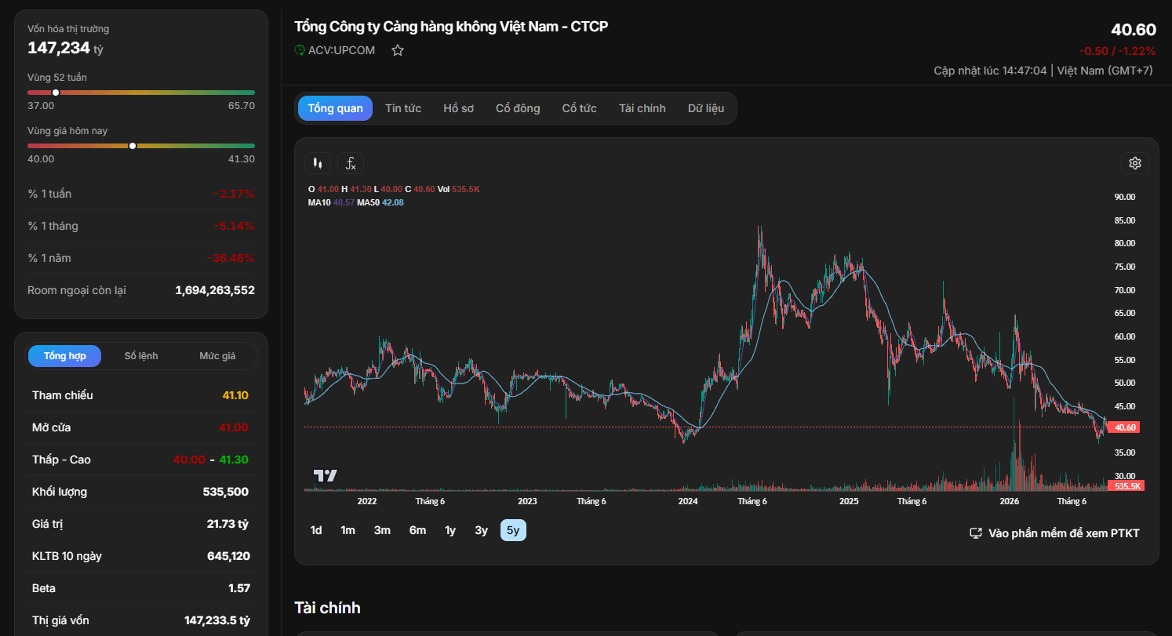This screenshot has width=1172, height=636.
Task: Click the MA10 indicator legend value
Action: 344,202
